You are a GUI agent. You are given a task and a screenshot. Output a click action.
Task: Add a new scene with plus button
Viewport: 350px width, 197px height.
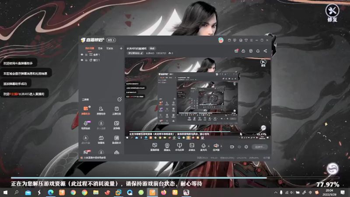121,49
